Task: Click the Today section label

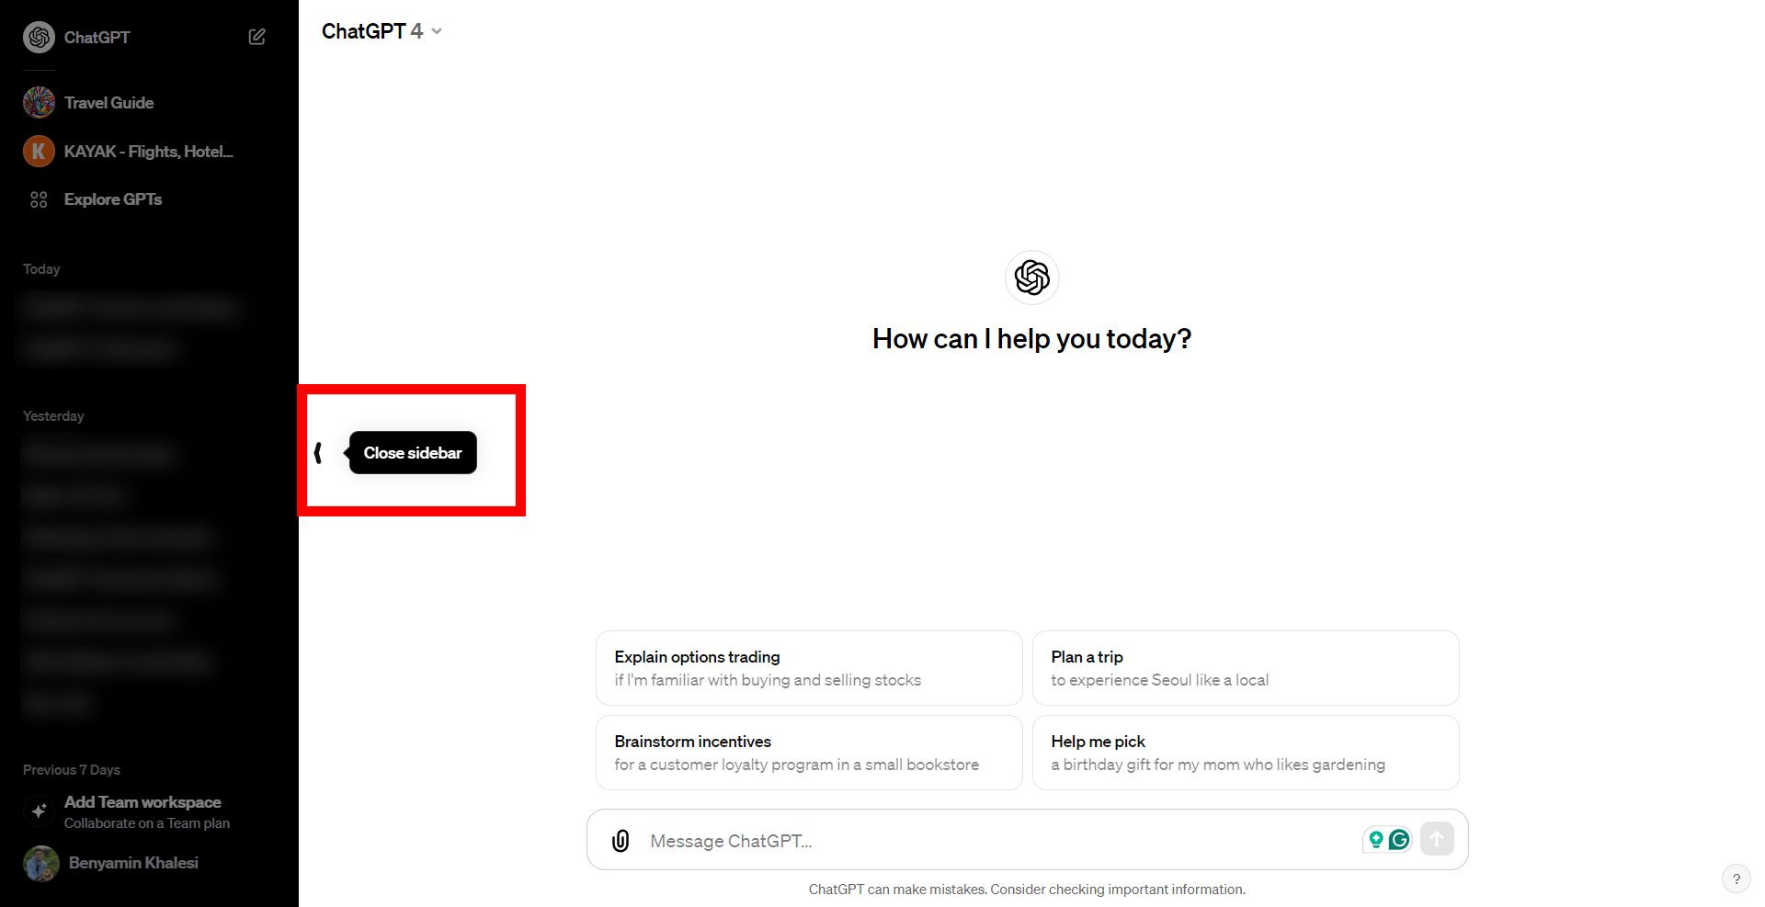Action: tap(41, 269)
